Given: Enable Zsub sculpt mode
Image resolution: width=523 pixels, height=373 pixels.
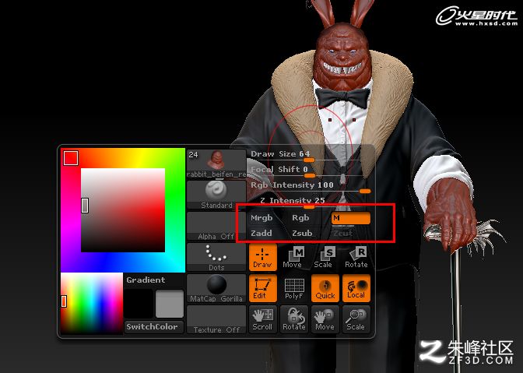Looking at the screenshot, I should click(x=302, y=233).
